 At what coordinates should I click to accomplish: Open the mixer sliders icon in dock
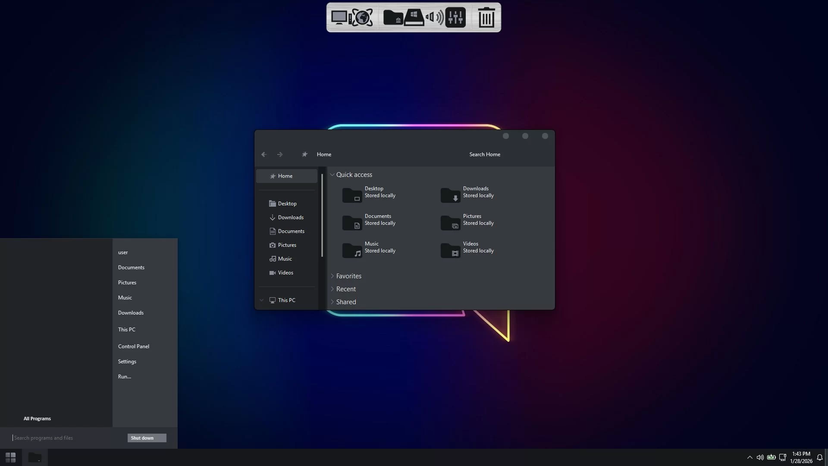(x=455, y=18)
